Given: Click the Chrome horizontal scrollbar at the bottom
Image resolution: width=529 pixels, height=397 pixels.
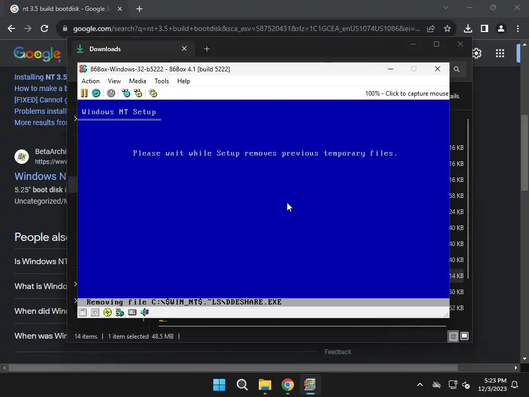Looking at the screenshot, I should tap(233, 368).
